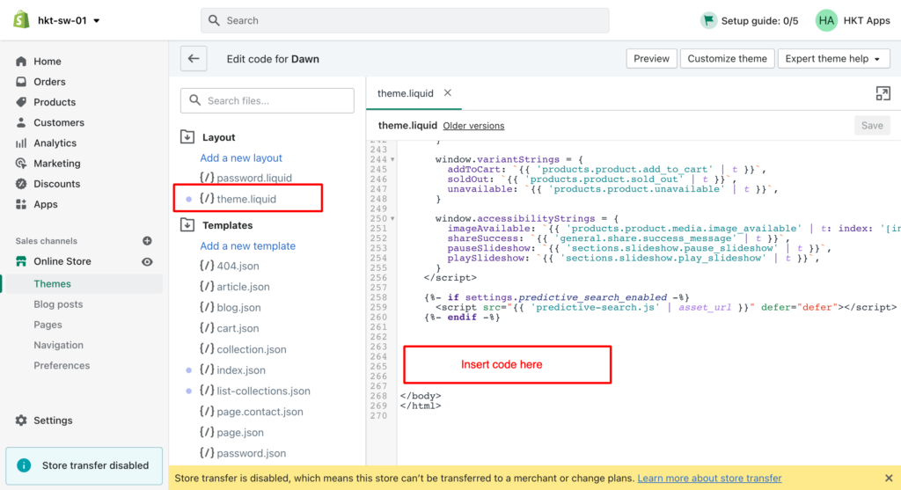Open Marketing in the sidebar

[x=57, y=163]
